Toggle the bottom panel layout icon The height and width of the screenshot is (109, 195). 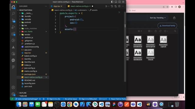[x=116, y=2]
